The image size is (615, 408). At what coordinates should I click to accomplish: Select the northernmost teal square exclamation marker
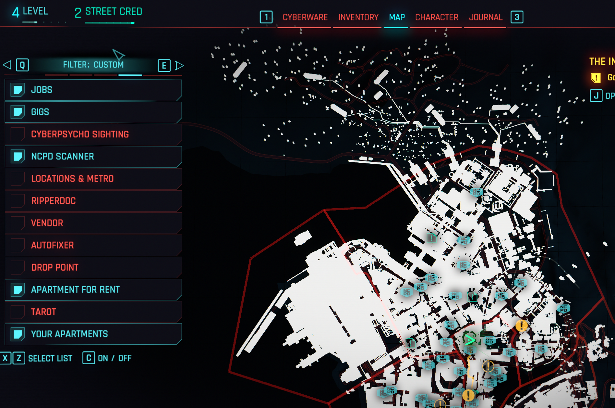431,238
